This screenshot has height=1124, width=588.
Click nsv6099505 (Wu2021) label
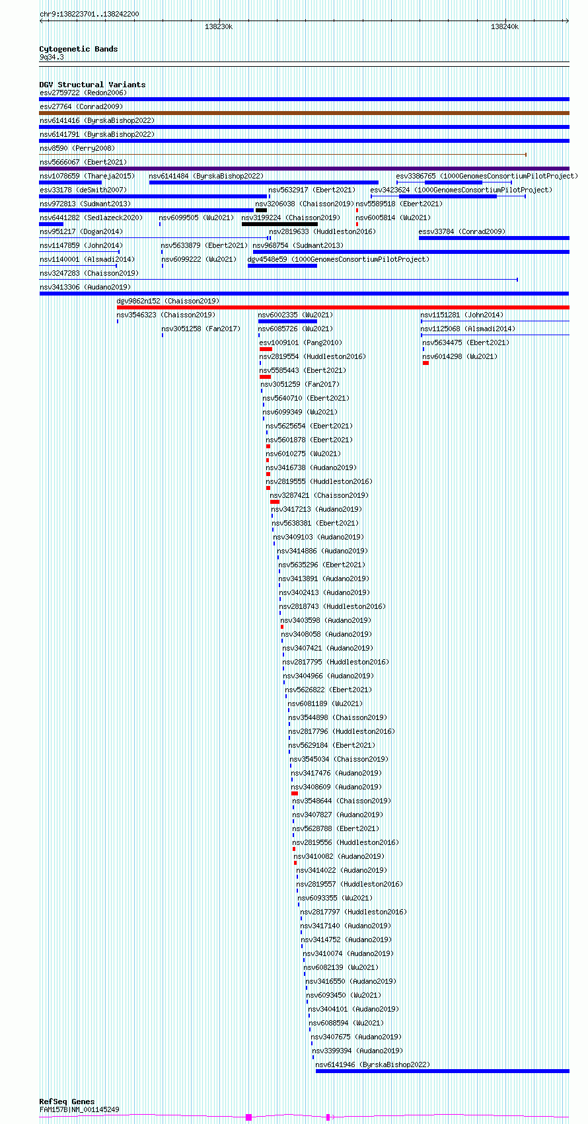196,218
